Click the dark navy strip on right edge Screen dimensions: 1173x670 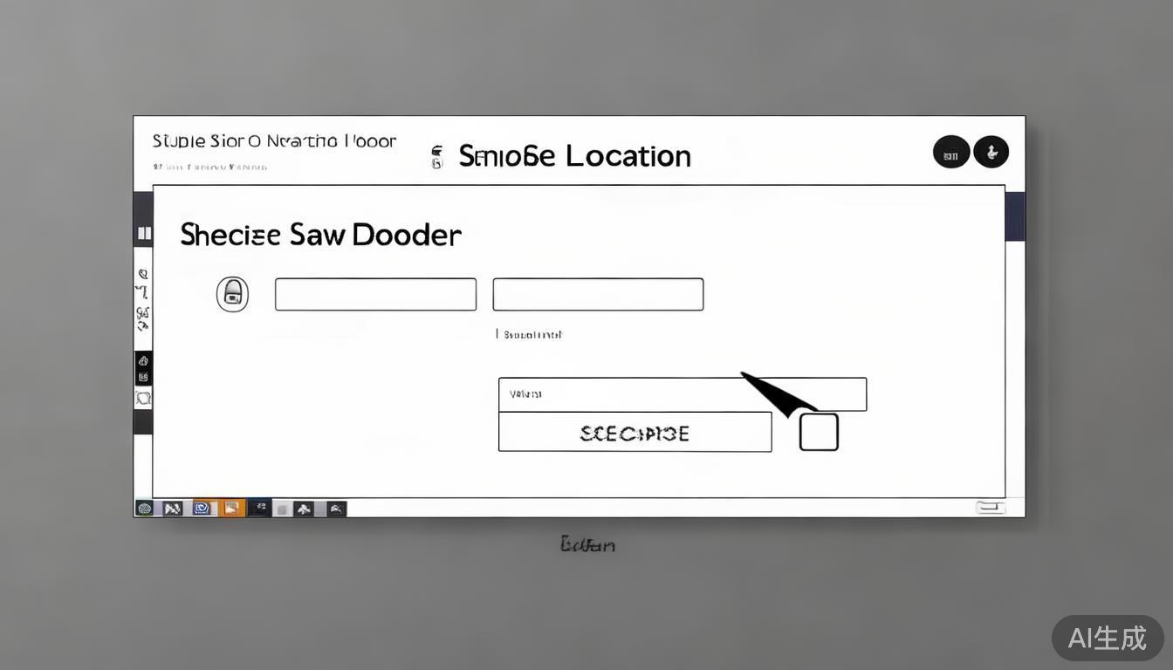[x=1015, y=216]
